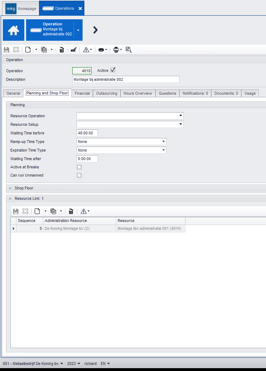Click the Cancel changes icon in main toolbar
The height and width of the screenshot is (371, 266).
click(16, 50)
